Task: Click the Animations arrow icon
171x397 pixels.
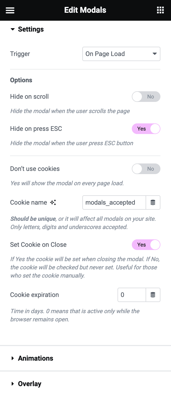Action: (12, 359)
